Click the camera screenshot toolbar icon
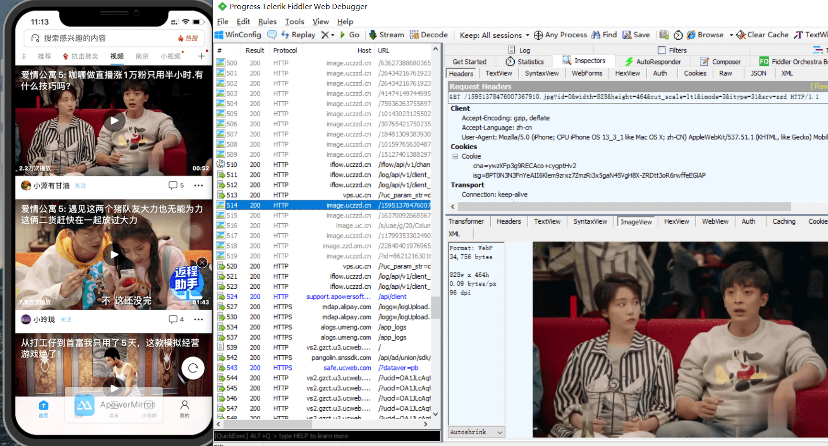Screen dimensions: 828x446 (664, 34)
